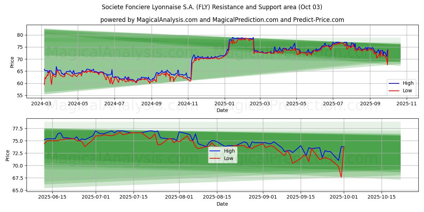Click the 80 price tick on top chart
Viewport: 424px width, 212px height.
pos(20,35)
